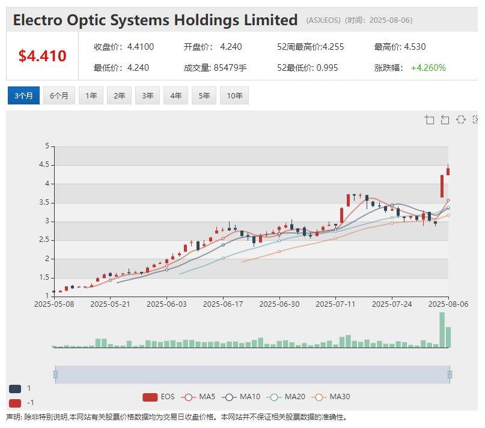Grab the right handle of range slider
Screen dimensions: 485x428
450,375
